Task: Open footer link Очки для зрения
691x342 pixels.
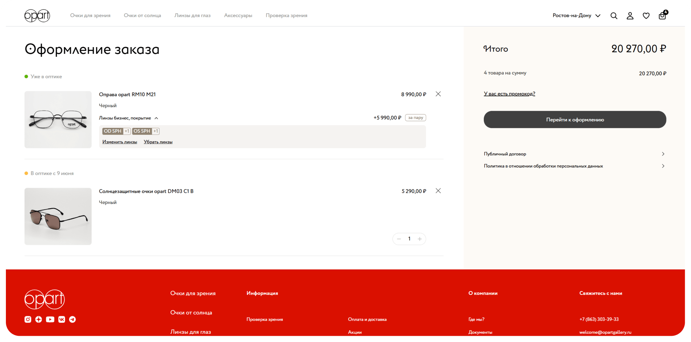Action: point(193,293)
